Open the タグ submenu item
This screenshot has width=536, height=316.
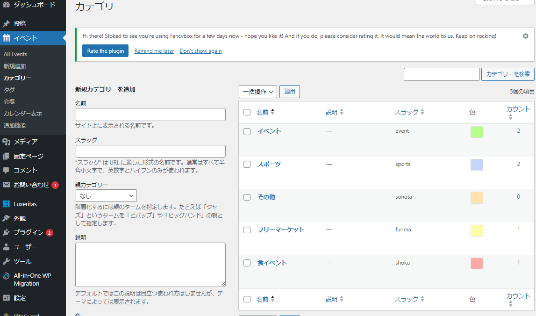point(9,90)
